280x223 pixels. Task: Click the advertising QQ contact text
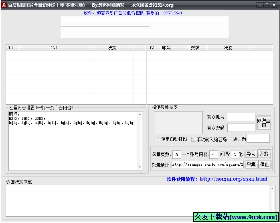click(133, 13)
